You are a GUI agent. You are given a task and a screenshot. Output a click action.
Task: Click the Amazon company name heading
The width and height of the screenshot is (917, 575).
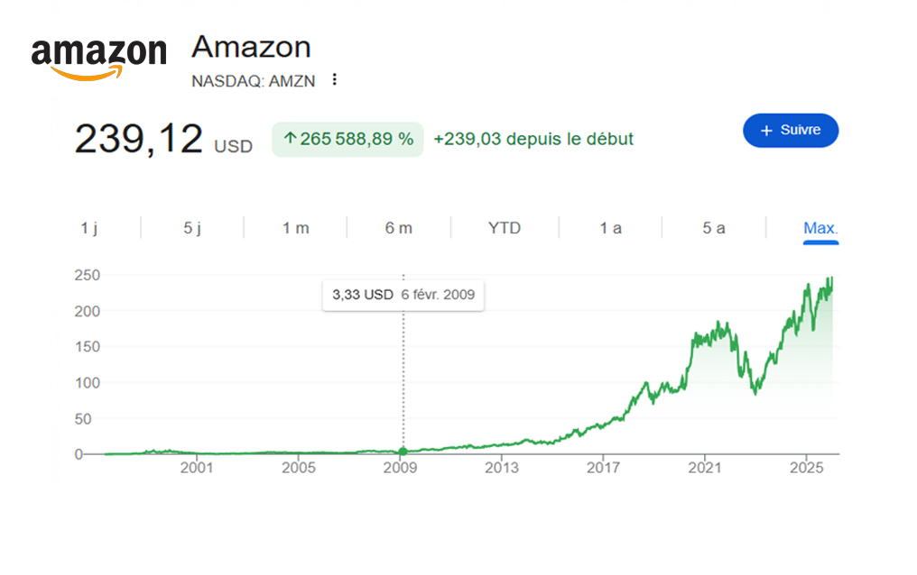coord(251,47)
